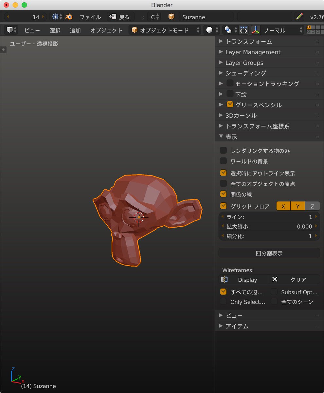Screen dimensions: 324x393
Task: Open the オブジェクト menu
Action: point(106,30)
